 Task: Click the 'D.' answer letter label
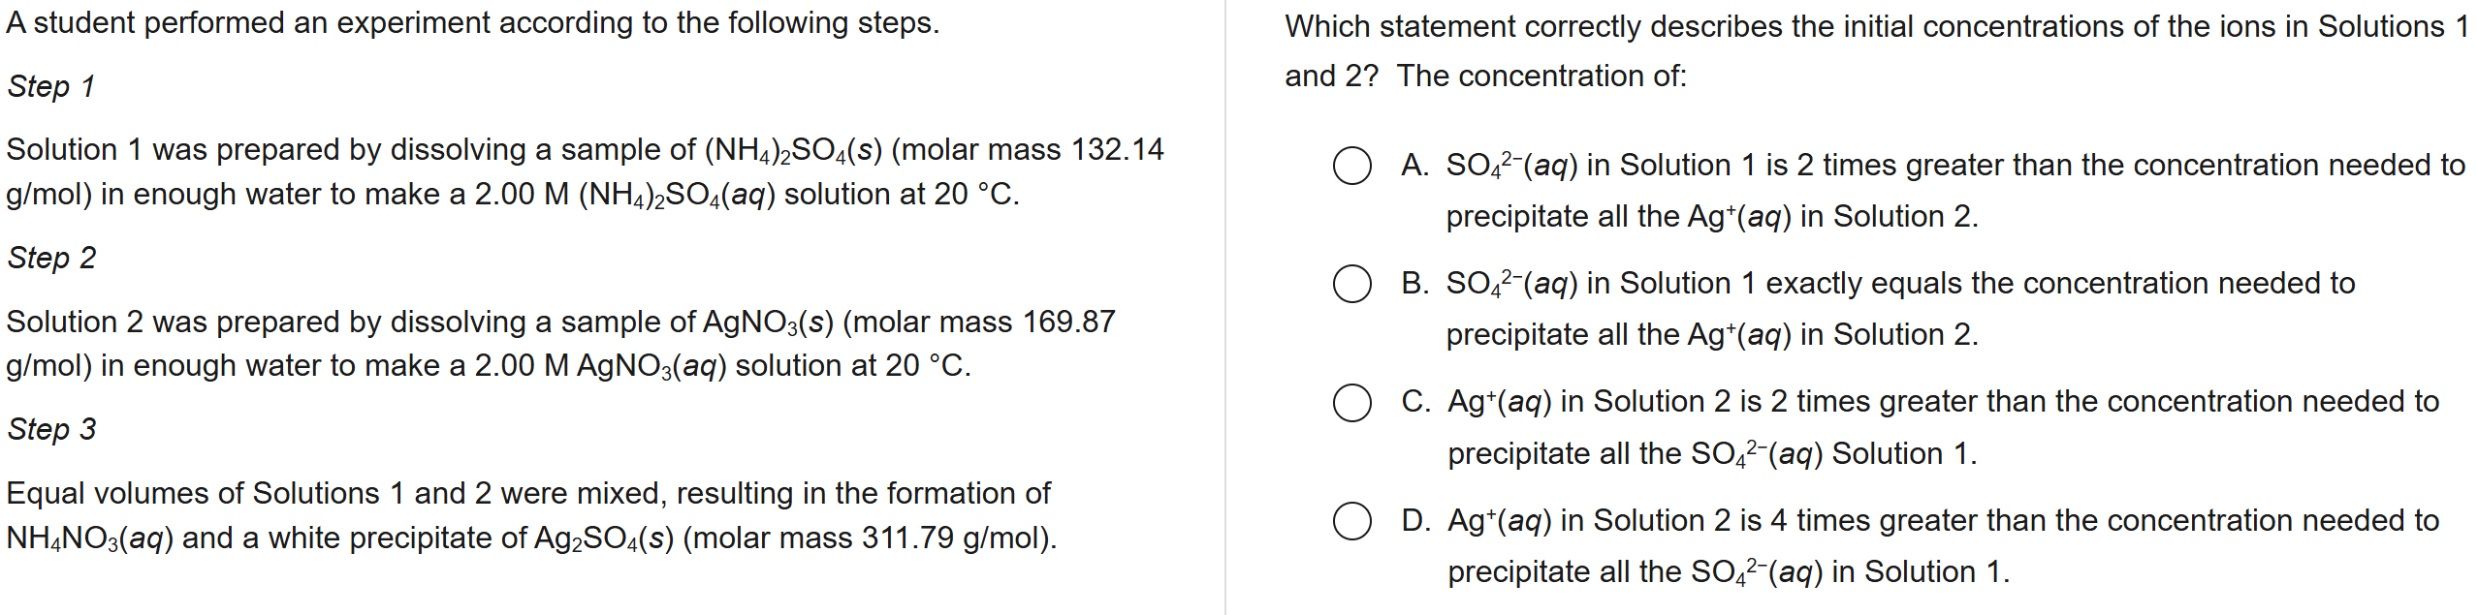click(x=1415, y=521)
